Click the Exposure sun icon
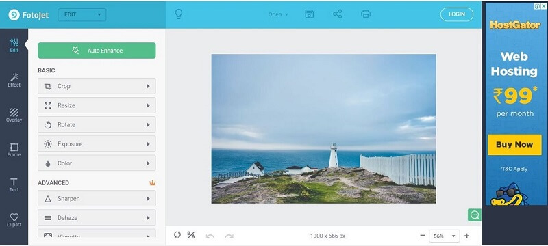548x246 pixels. [48, 144]
